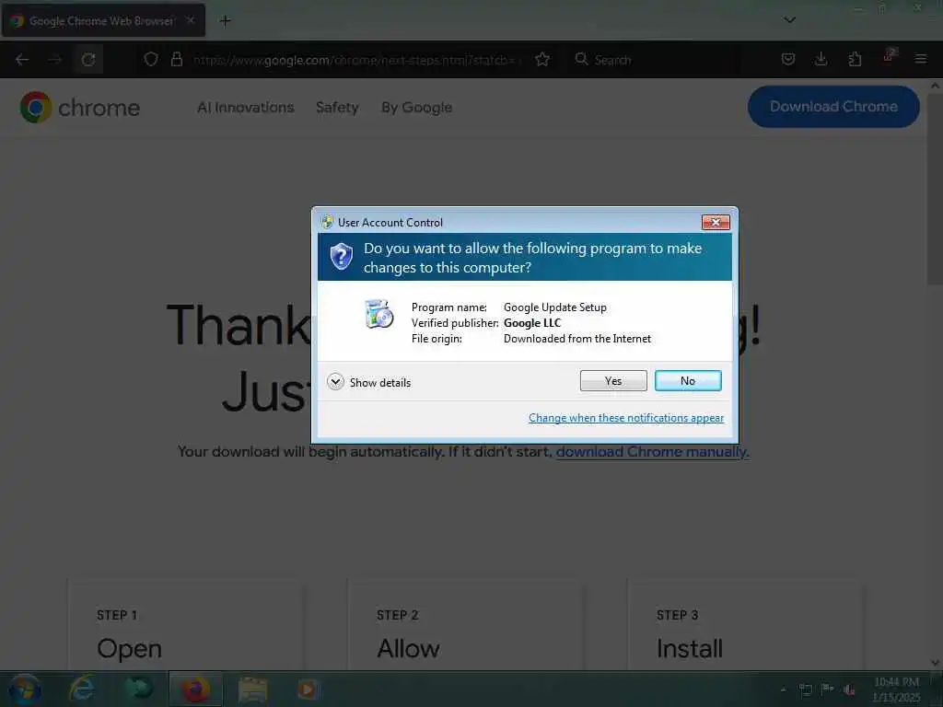Click the padlock site security icon

[176, 60]
